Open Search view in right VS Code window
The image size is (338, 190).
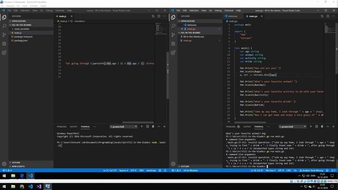[173, 26]
